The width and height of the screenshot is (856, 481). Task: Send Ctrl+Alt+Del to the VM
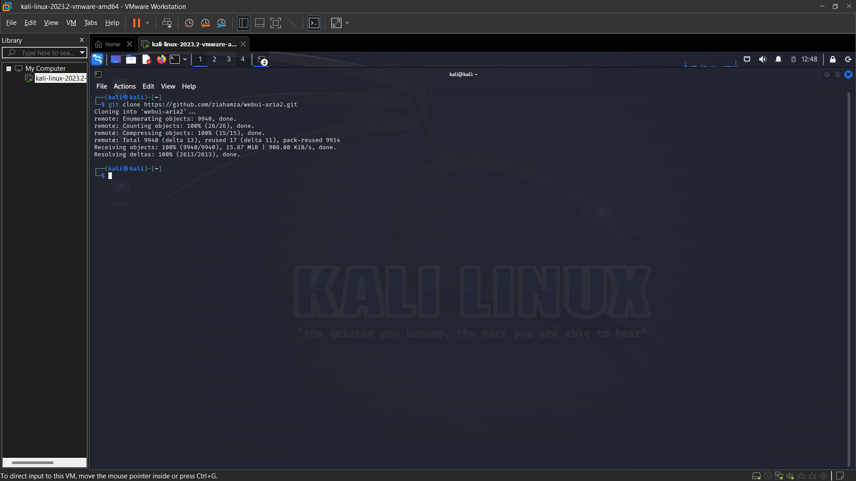pos(167,23)
